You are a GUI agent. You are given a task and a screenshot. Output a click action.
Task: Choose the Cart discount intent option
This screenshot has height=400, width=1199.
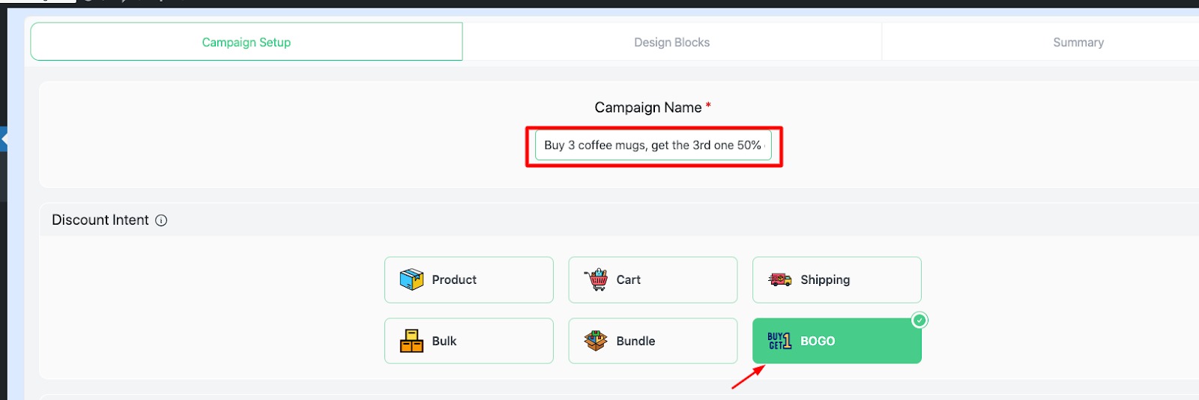click(x=653, y=280)
